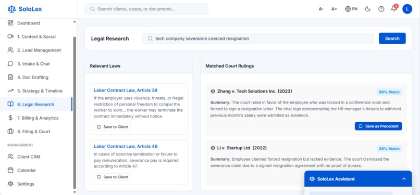Open Calendar in Management section
The image size is (420, 195).
point(36,170)
